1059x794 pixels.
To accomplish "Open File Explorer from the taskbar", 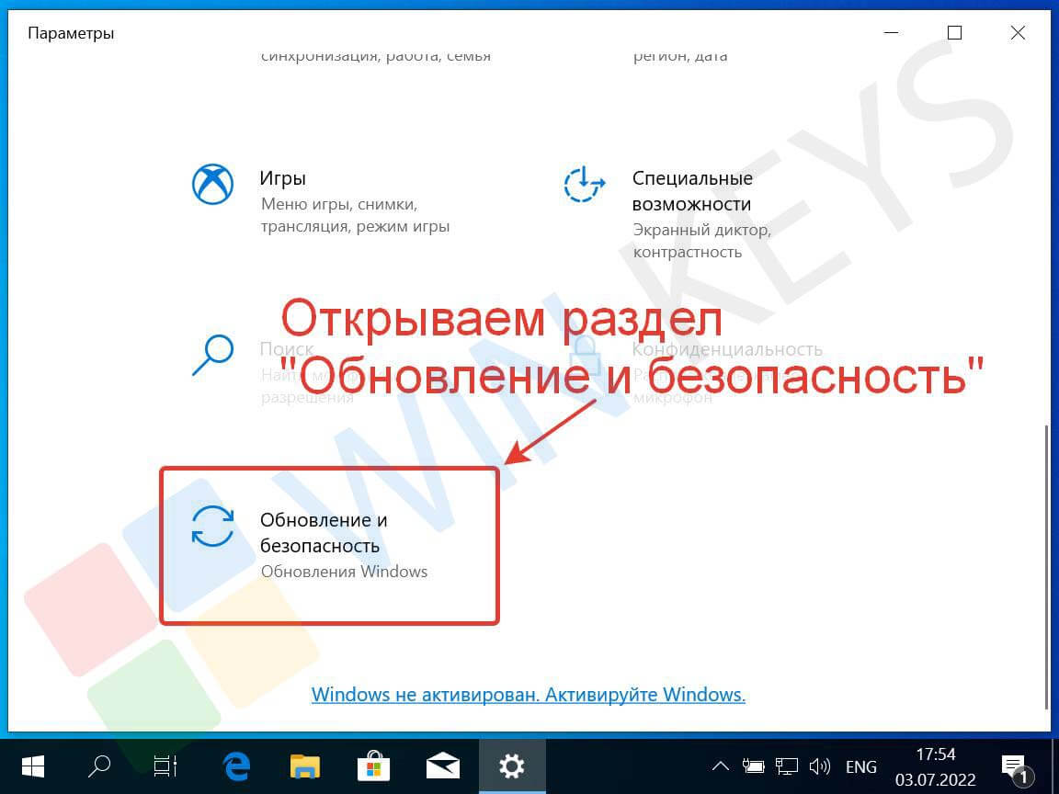I will pos(304,766).
